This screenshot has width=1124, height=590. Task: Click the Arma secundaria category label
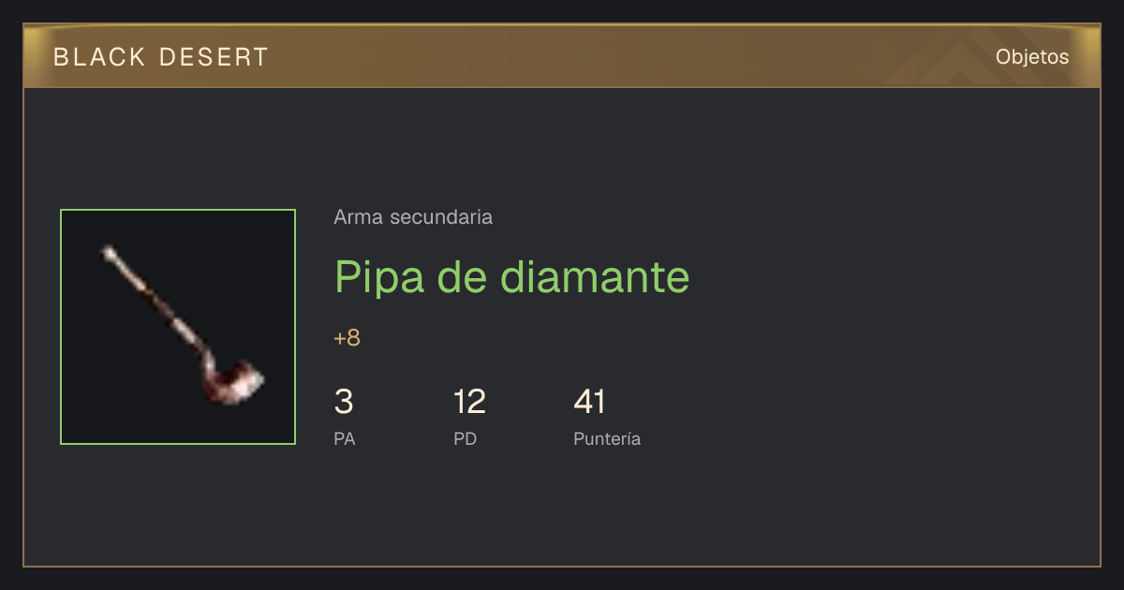click(413, 217)
